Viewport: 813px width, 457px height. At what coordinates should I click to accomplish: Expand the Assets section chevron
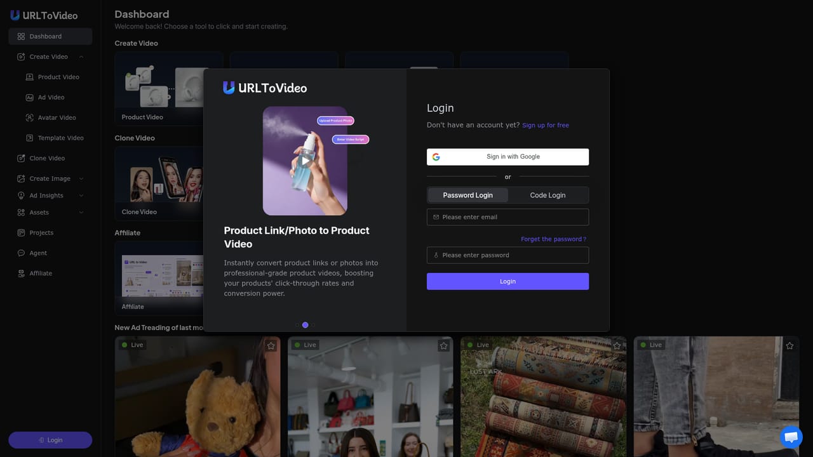81,213
